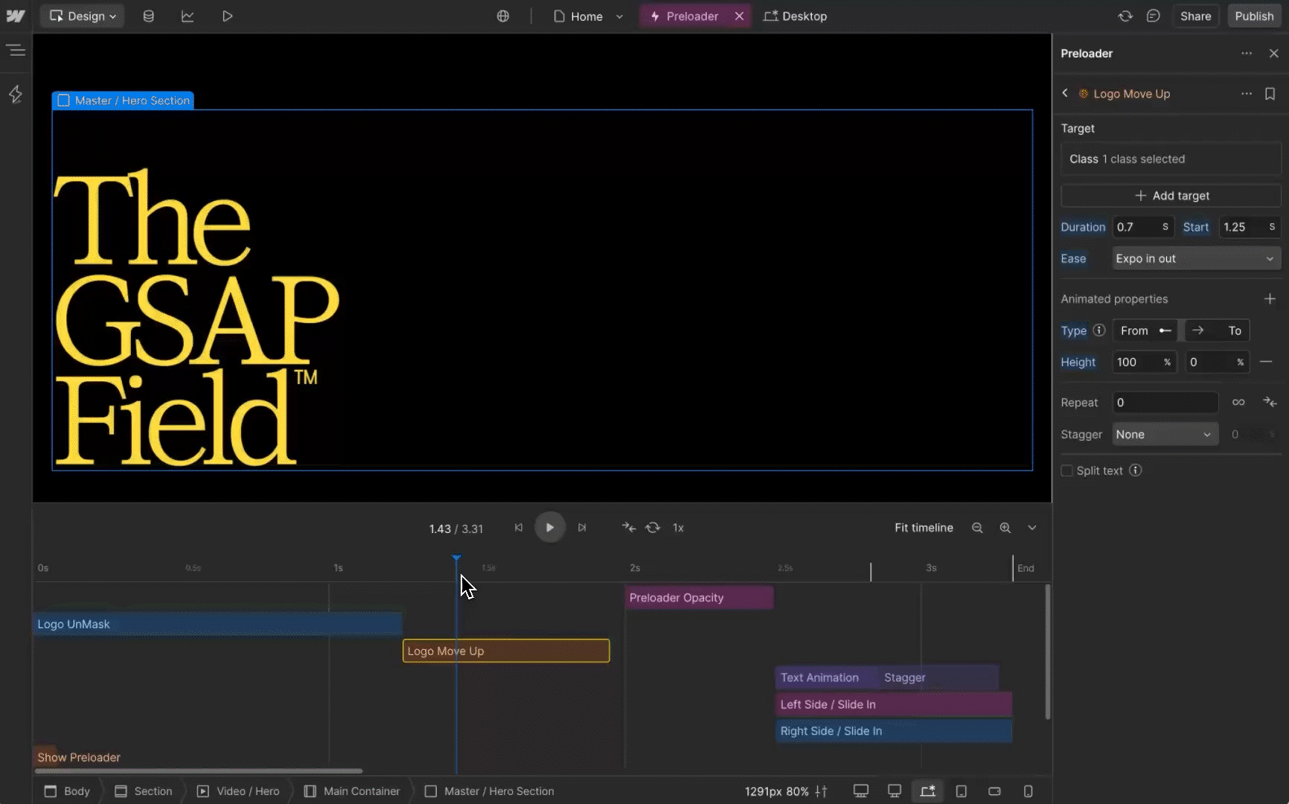The image size is (1289, 804).
Task: Select the Logo UnMask timeline clip
Action: point(218,624)
